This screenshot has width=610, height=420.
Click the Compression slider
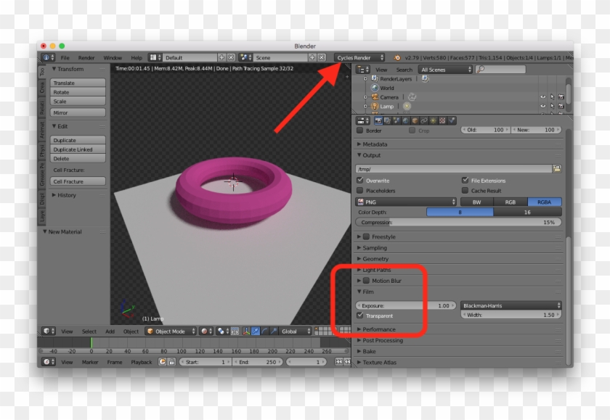pos(457,223)
